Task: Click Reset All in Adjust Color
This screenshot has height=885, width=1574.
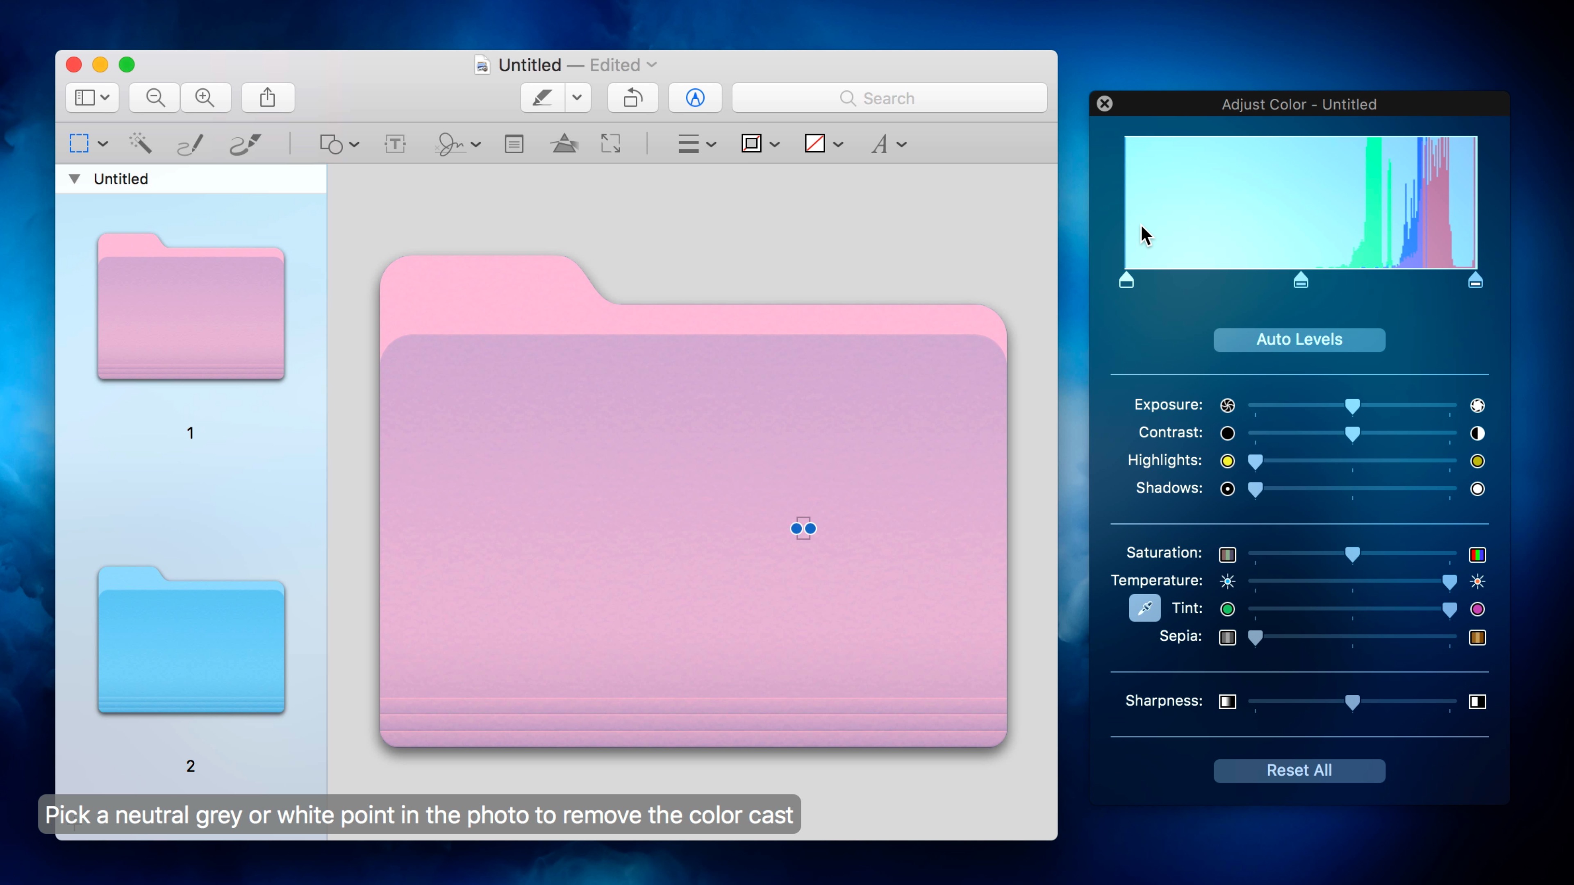Action: pyautogui.click(x=1299, y=770)
